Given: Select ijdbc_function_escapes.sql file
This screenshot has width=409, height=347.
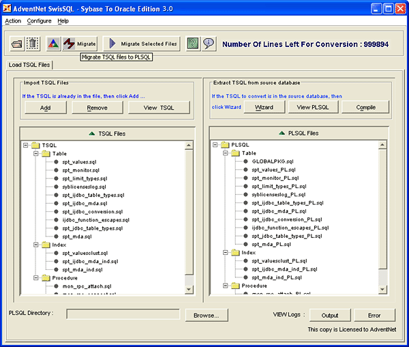Looking at the screenshot, I should click(95, 220).
